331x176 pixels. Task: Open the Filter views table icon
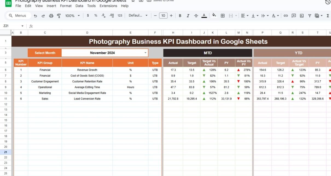318,16
